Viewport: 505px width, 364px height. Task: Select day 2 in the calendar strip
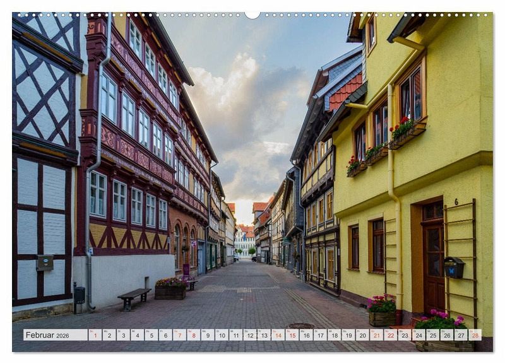click(109, 335)
